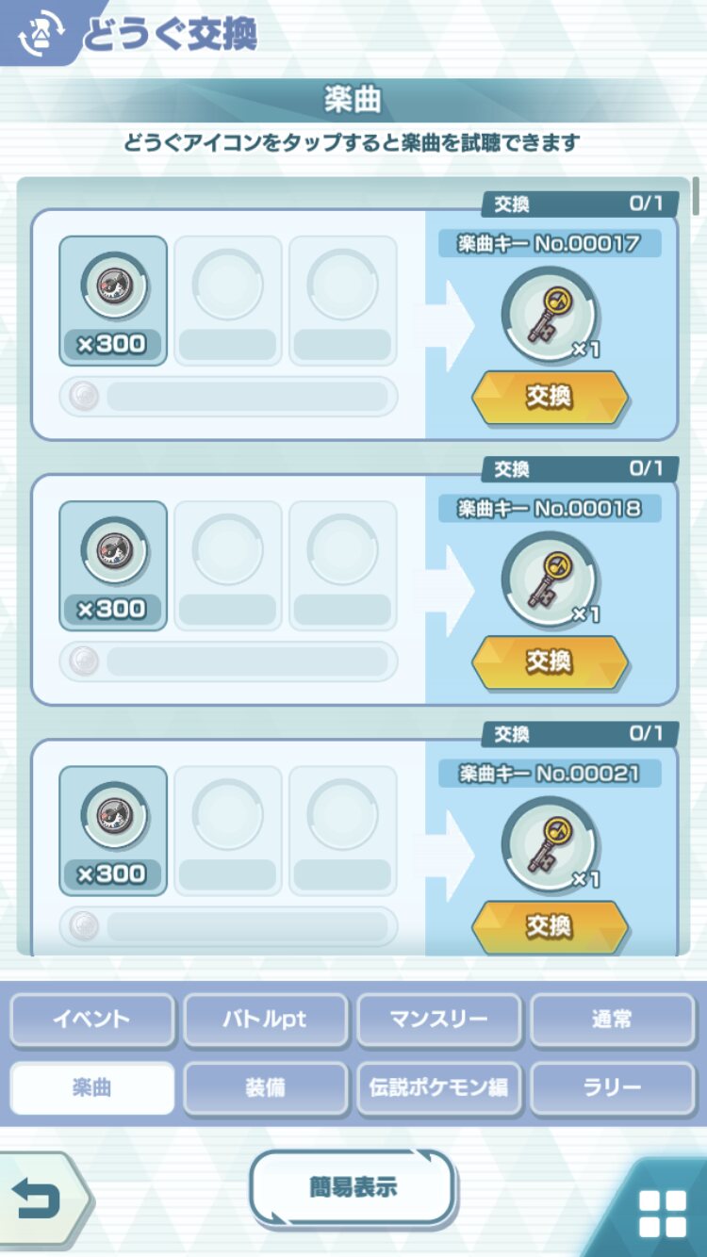
Task: Tap the ×300 cost item for No.00021
Action: click(113, 830)
